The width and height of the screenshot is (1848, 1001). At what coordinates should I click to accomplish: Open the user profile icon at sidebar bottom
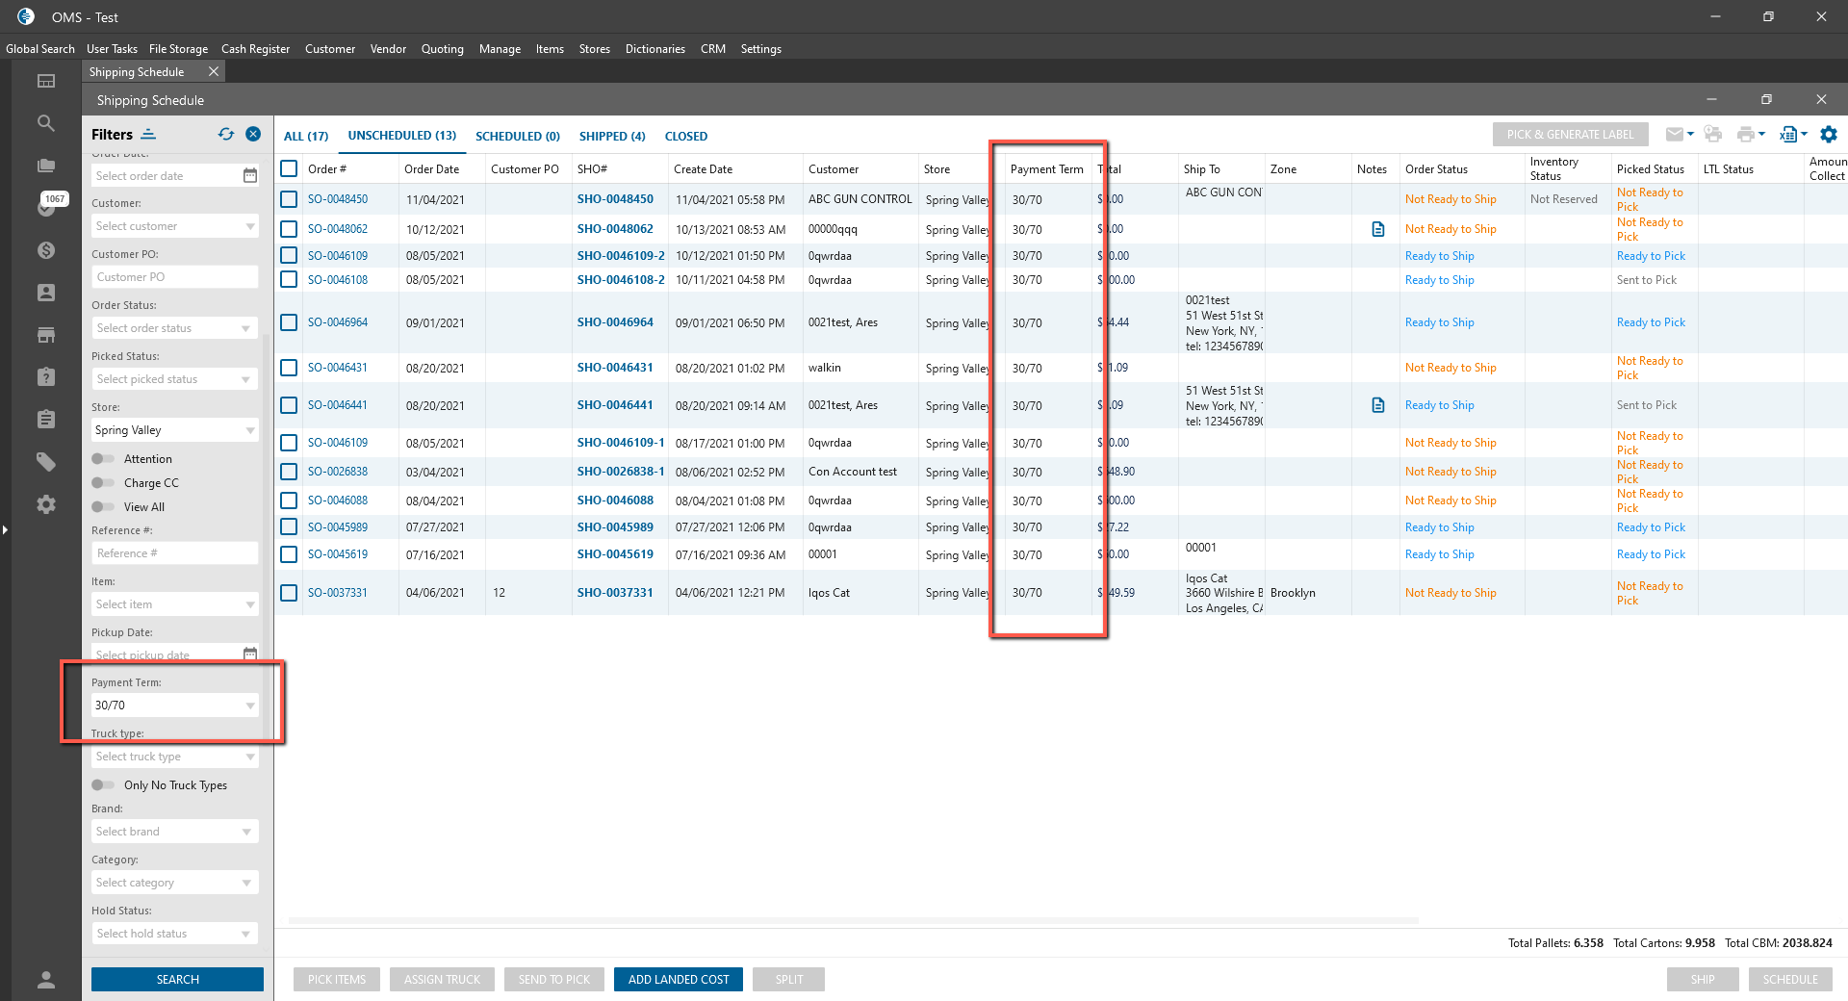click(46, 980)
